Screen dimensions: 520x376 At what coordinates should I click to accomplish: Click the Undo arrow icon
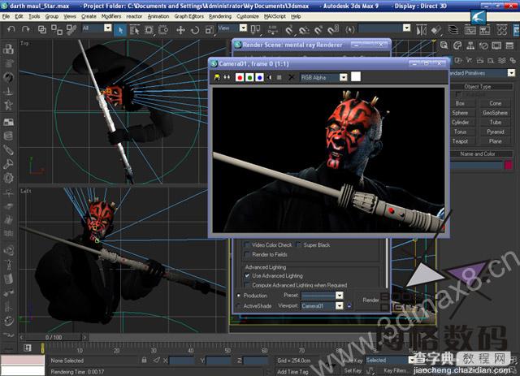point(11,29)
